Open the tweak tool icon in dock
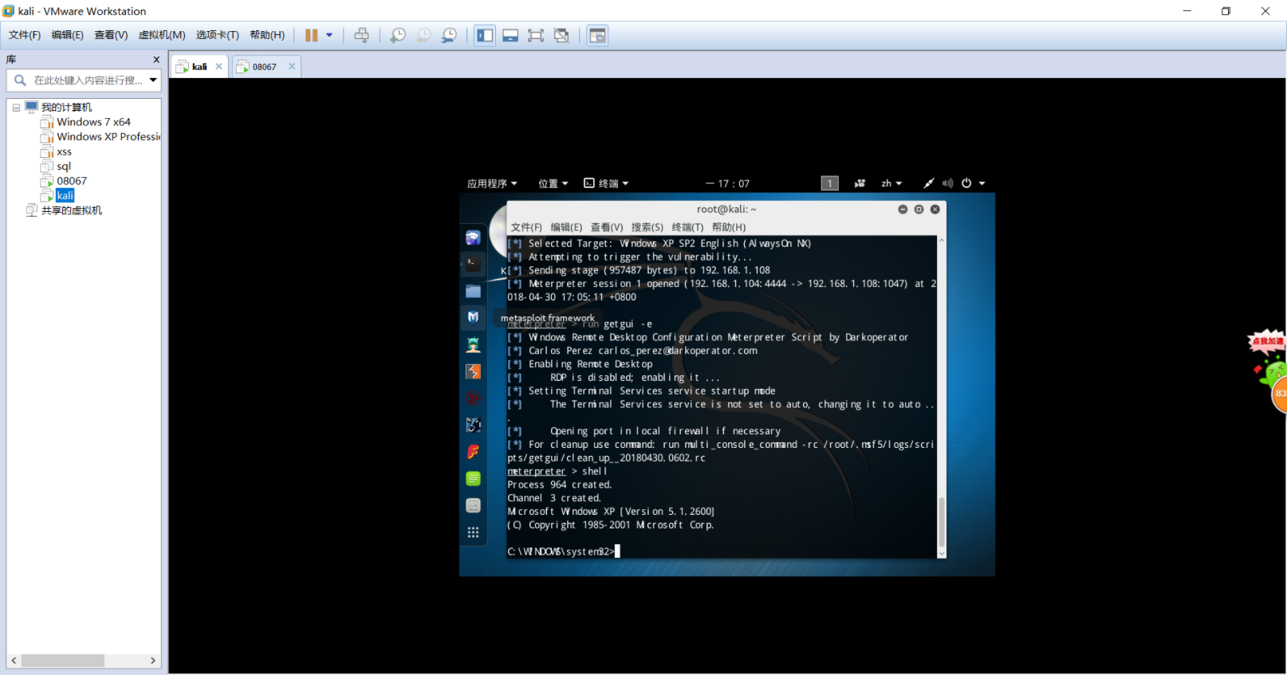Image resolution: width=1287 pixels, height=675 pixels. 473,505
